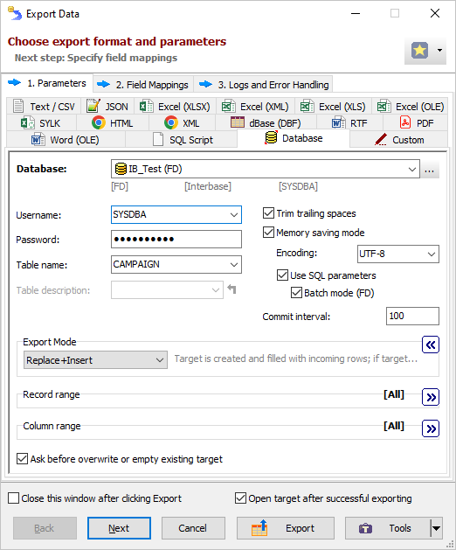
Task: Switch to the 1. Parameters tab
Action: click(x=47, y=83)
